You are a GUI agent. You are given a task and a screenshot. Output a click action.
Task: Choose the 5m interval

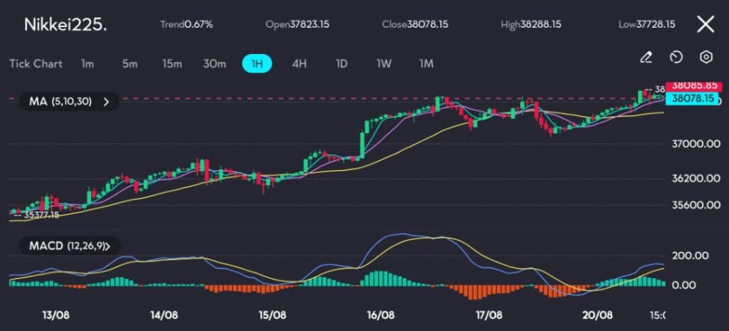click(x=130, y=63)
